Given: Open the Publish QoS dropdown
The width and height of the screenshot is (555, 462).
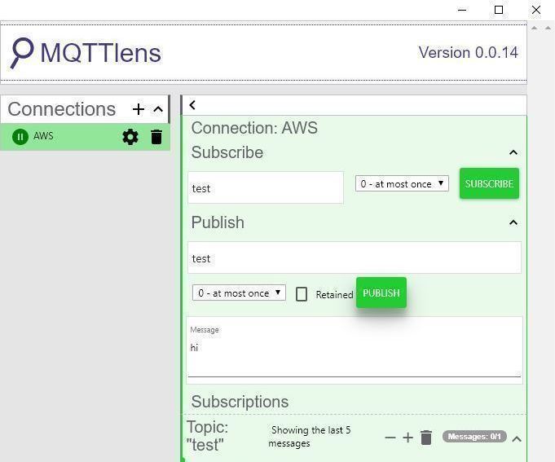Looking at the screenshot, I should (x=239, y=293).
